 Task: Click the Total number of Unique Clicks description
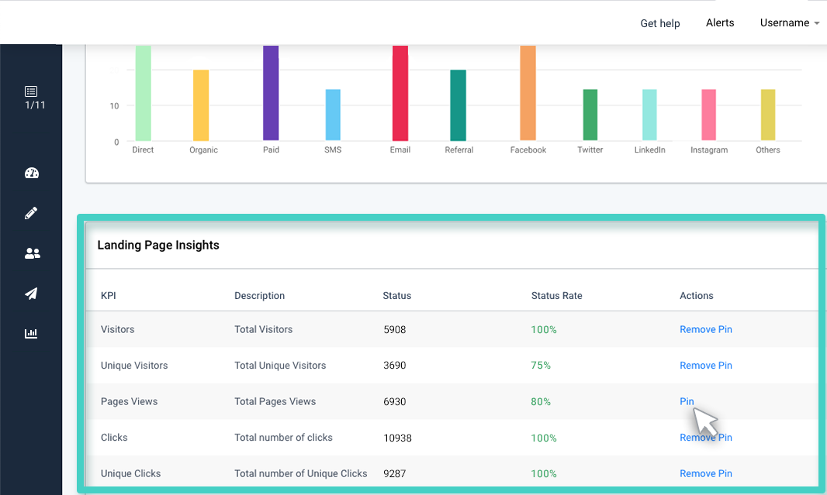pos(301,473)
